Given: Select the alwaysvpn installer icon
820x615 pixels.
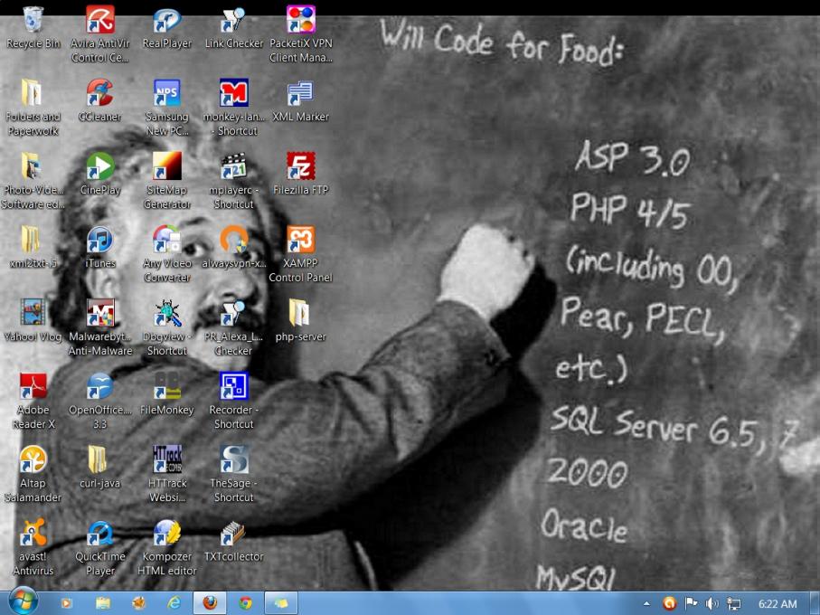Looking at the screenshot, I should (x=234, y=240).
